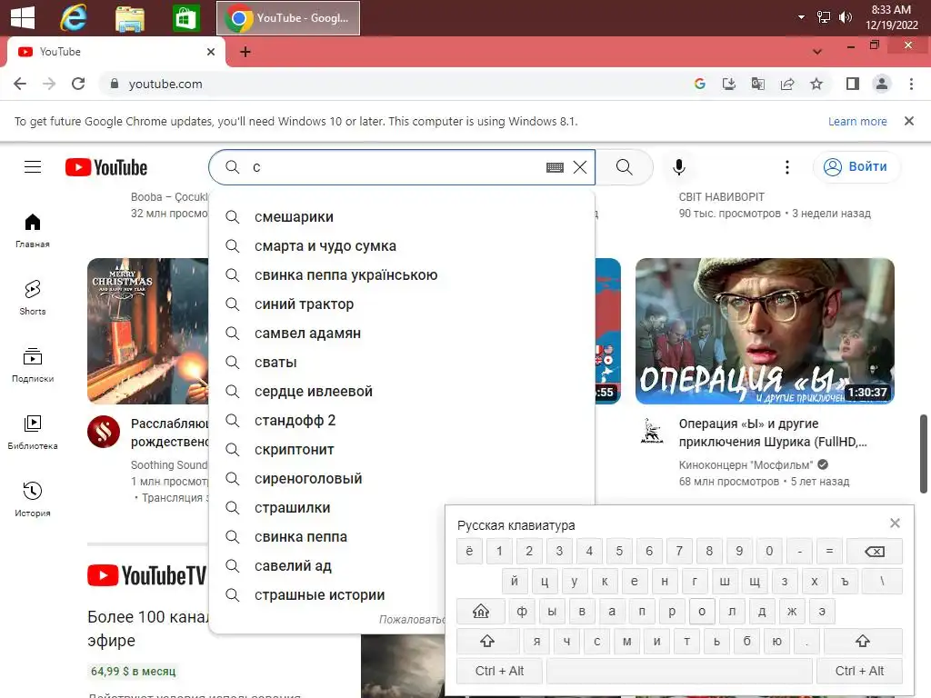Image resolution: width=931 pixels, height=698 pixels.
Task: Click the Google icon in the address bar
Action: click(x=700, y=84)
